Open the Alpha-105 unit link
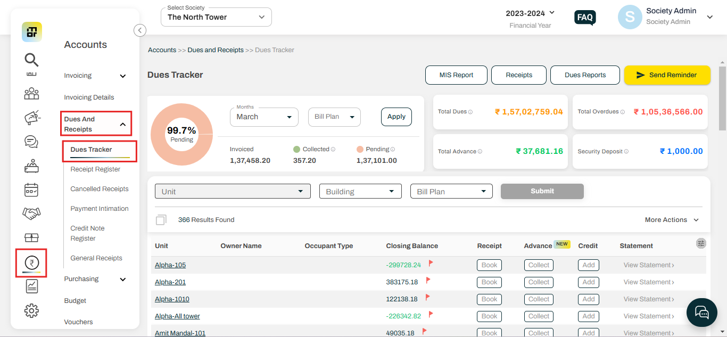The width and height of the screenshot is (727, 337). pos(170,265)
